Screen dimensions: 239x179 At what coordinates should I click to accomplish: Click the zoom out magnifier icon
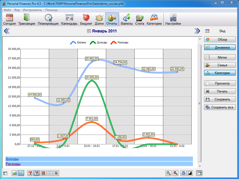[175, 173]
